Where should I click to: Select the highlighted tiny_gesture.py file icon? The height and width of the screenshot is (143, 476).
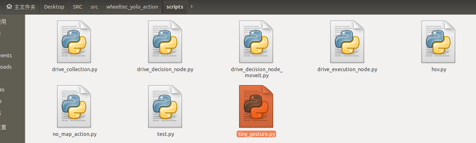(256, 106)
